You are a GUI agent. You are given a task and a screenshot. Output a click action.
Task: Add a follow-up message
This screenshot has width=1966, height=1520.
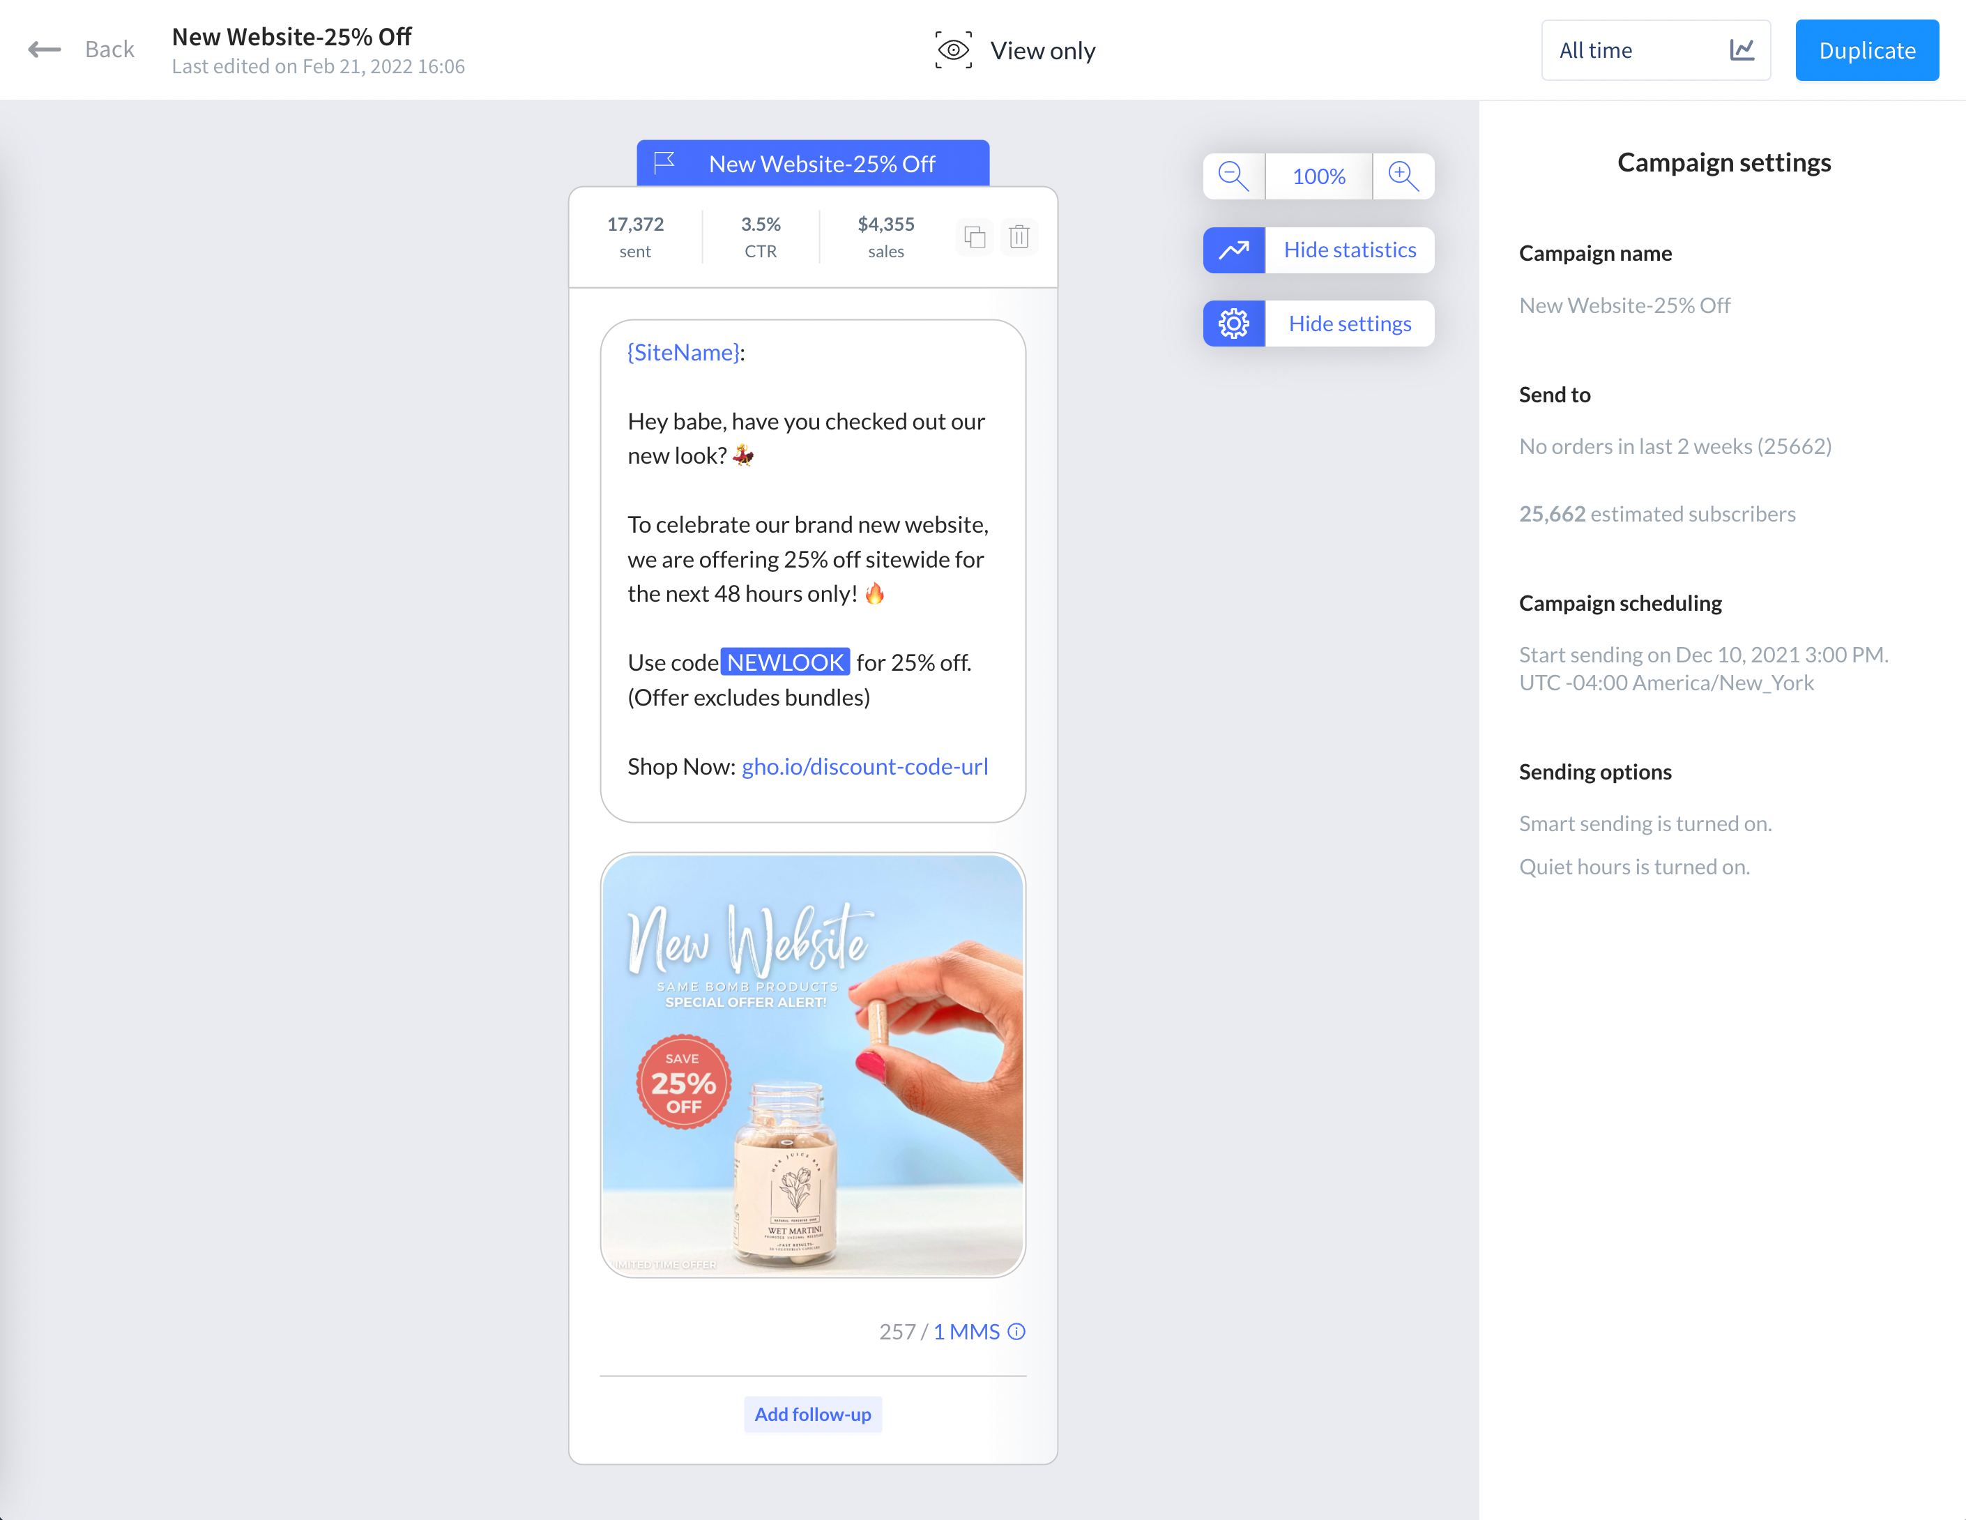pos(813,1415)
